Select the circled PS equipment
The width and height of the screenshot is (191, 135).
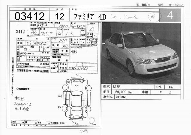(x=89, y=39)
